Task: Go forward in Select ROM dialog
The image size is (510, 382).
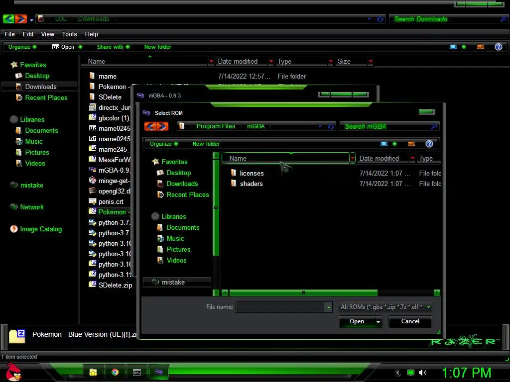Action: point(163,126)
